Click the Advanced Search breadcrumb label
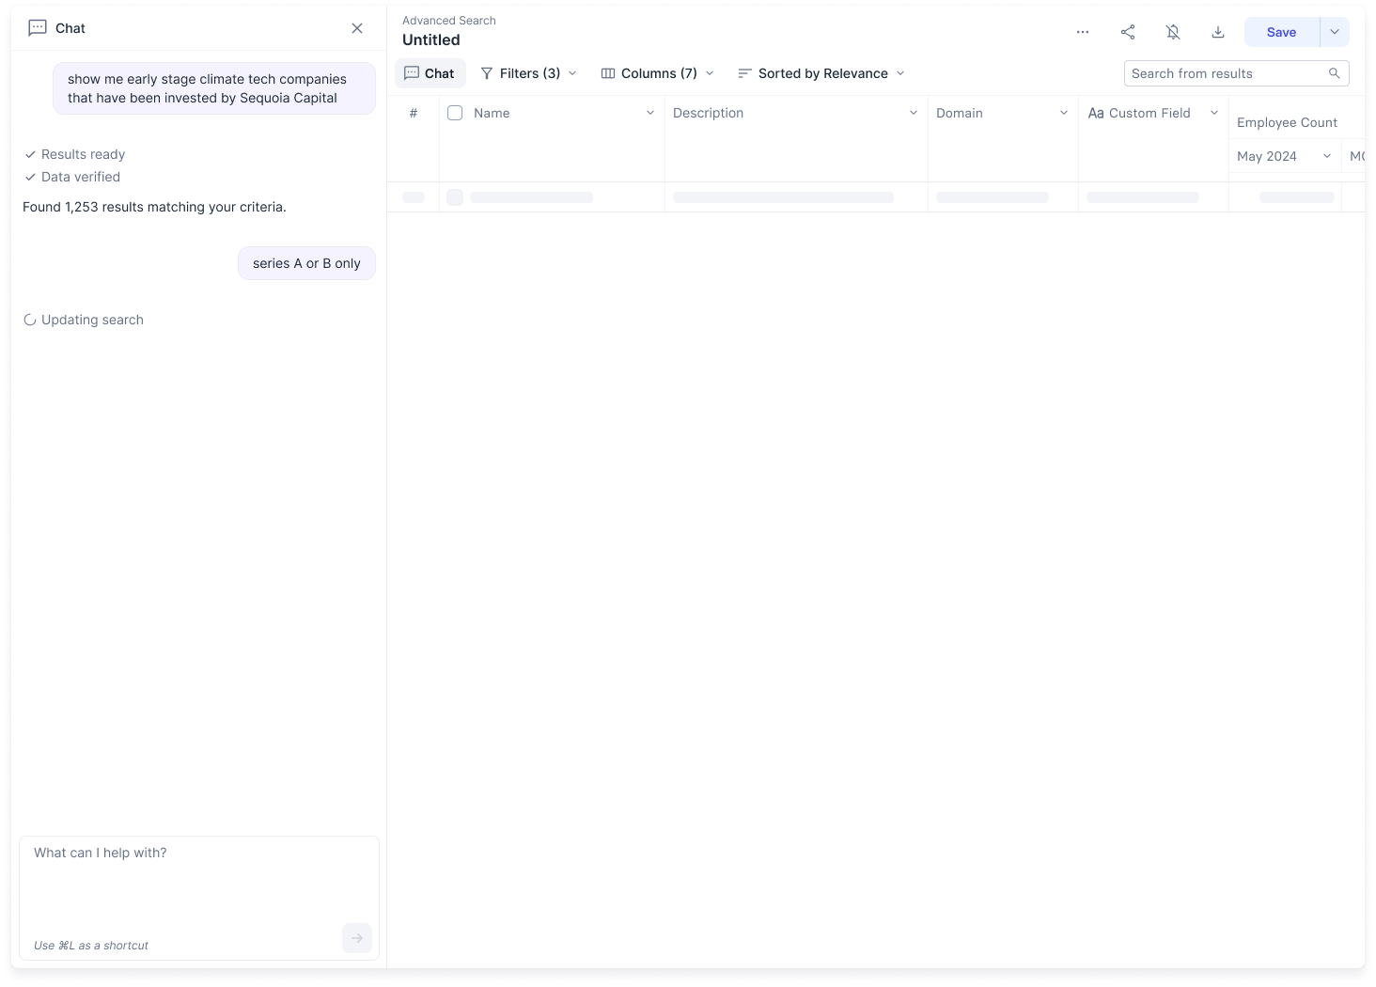This screenshot has height=987, width=1376. pyautogui.click(x=449, y=21)
